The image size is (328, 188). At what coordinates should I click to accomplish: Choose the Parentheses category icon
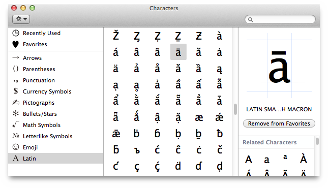tap(16, 69)
